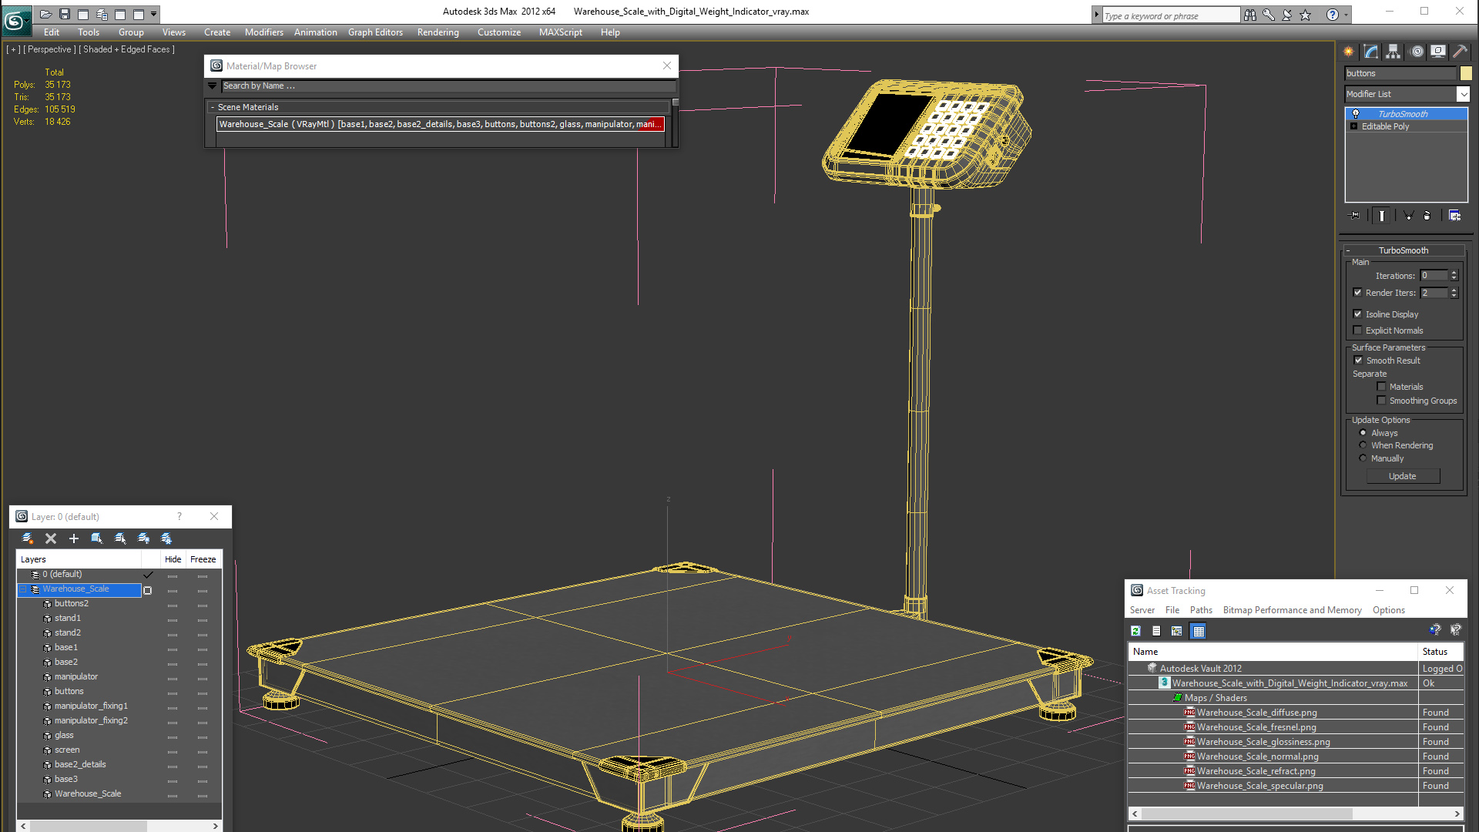Open Bitmap Performance and Memory menu
Viewport: 1479px width, 832px height.
pyautogui.click(x=1292, y=610)
